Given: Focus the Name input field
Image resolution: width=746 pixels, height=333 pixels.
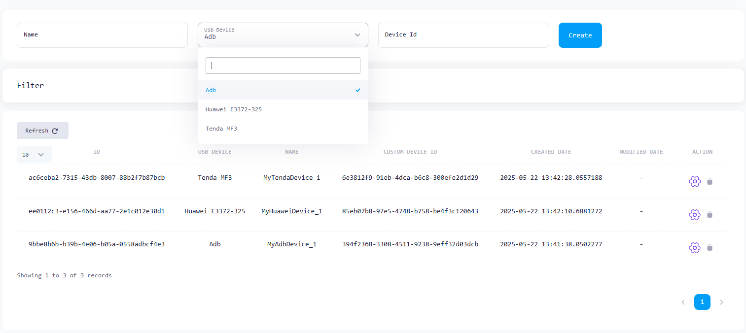Looking at the screenshot, I should click(102, 35).
